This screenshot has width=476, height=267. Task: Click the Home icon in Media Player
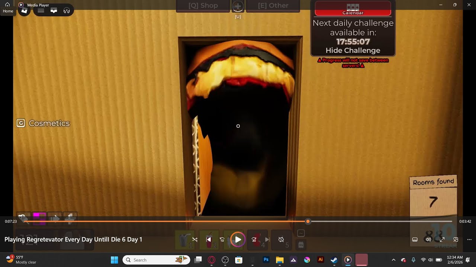(x=7, y=5)
